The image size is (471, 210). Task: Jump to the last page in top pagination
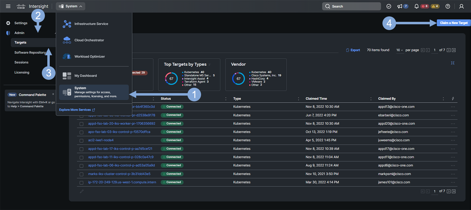tap(454, 50)
